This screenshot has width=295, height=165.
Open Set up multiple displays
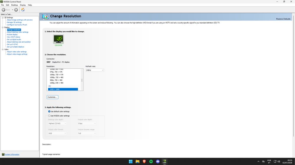15,47
